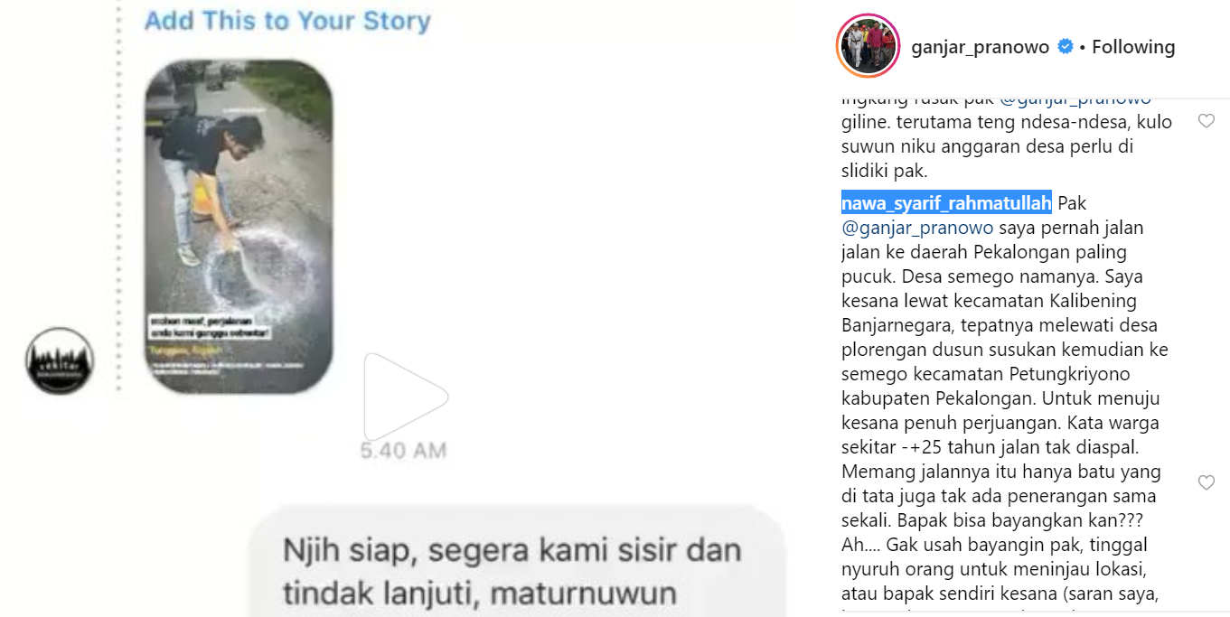Viewport: 1230px width, 617px height.
Task: Select the Add This to Your Story link
Action: [x=287, y=21]
